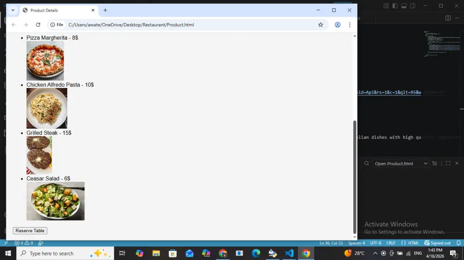Click the scrollbar down arrow
This screenshot has width=464, height=260.
pos(354,237)
